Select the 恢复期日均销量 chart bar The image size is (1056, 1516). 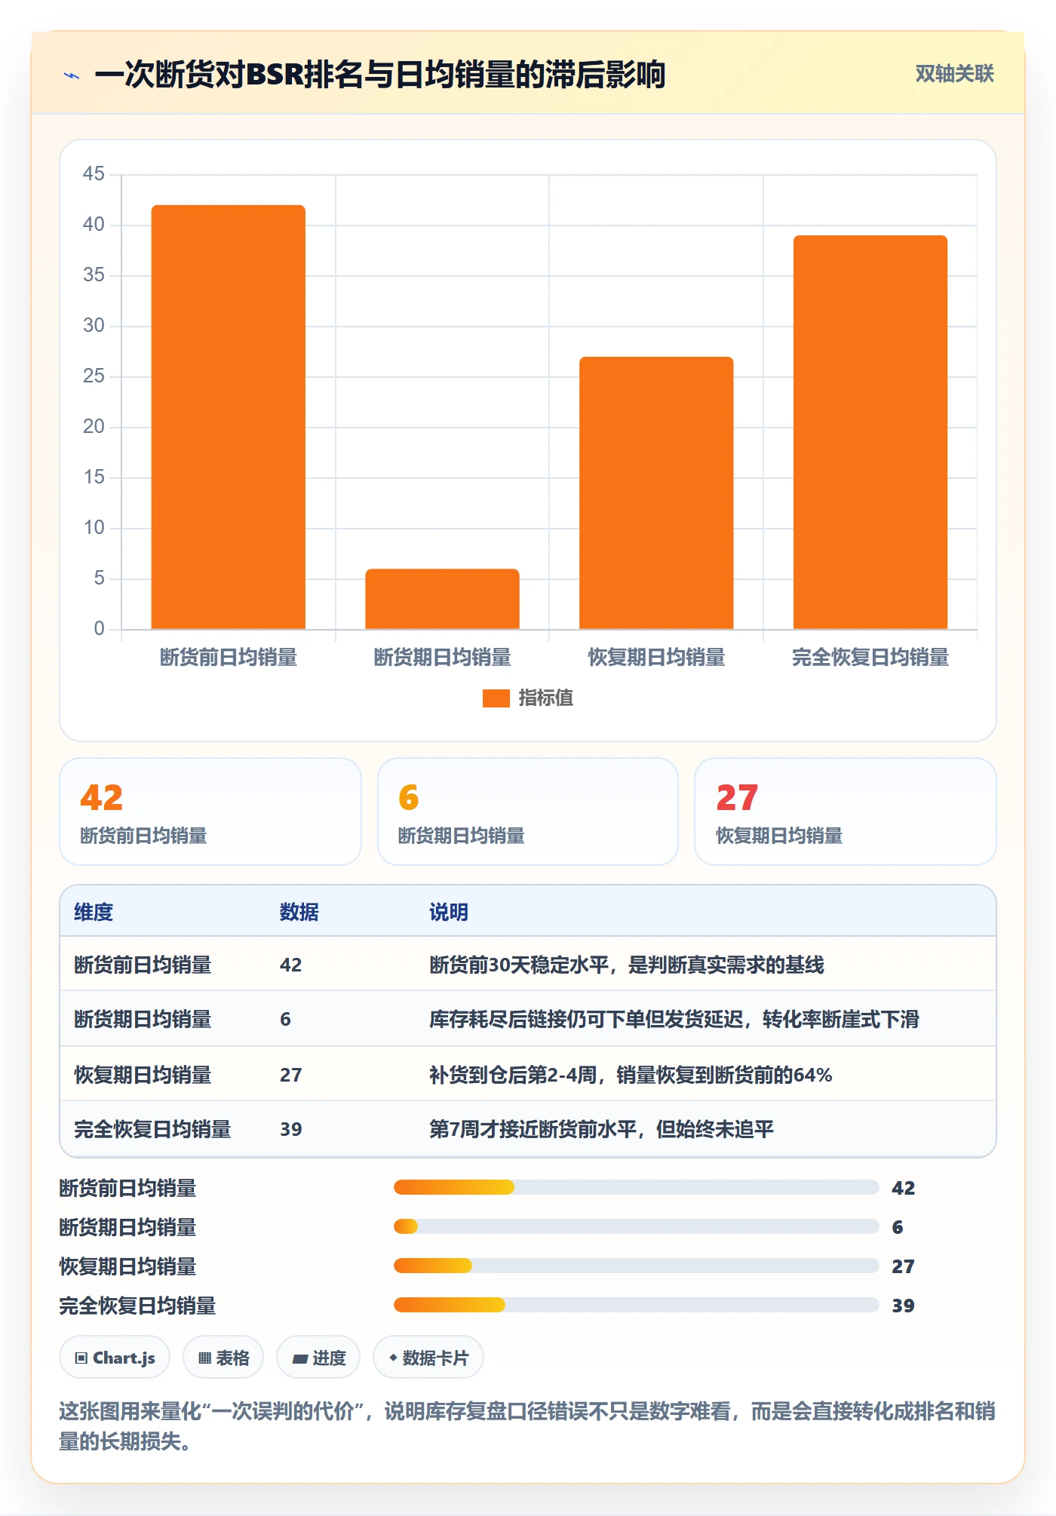(656, 493)
